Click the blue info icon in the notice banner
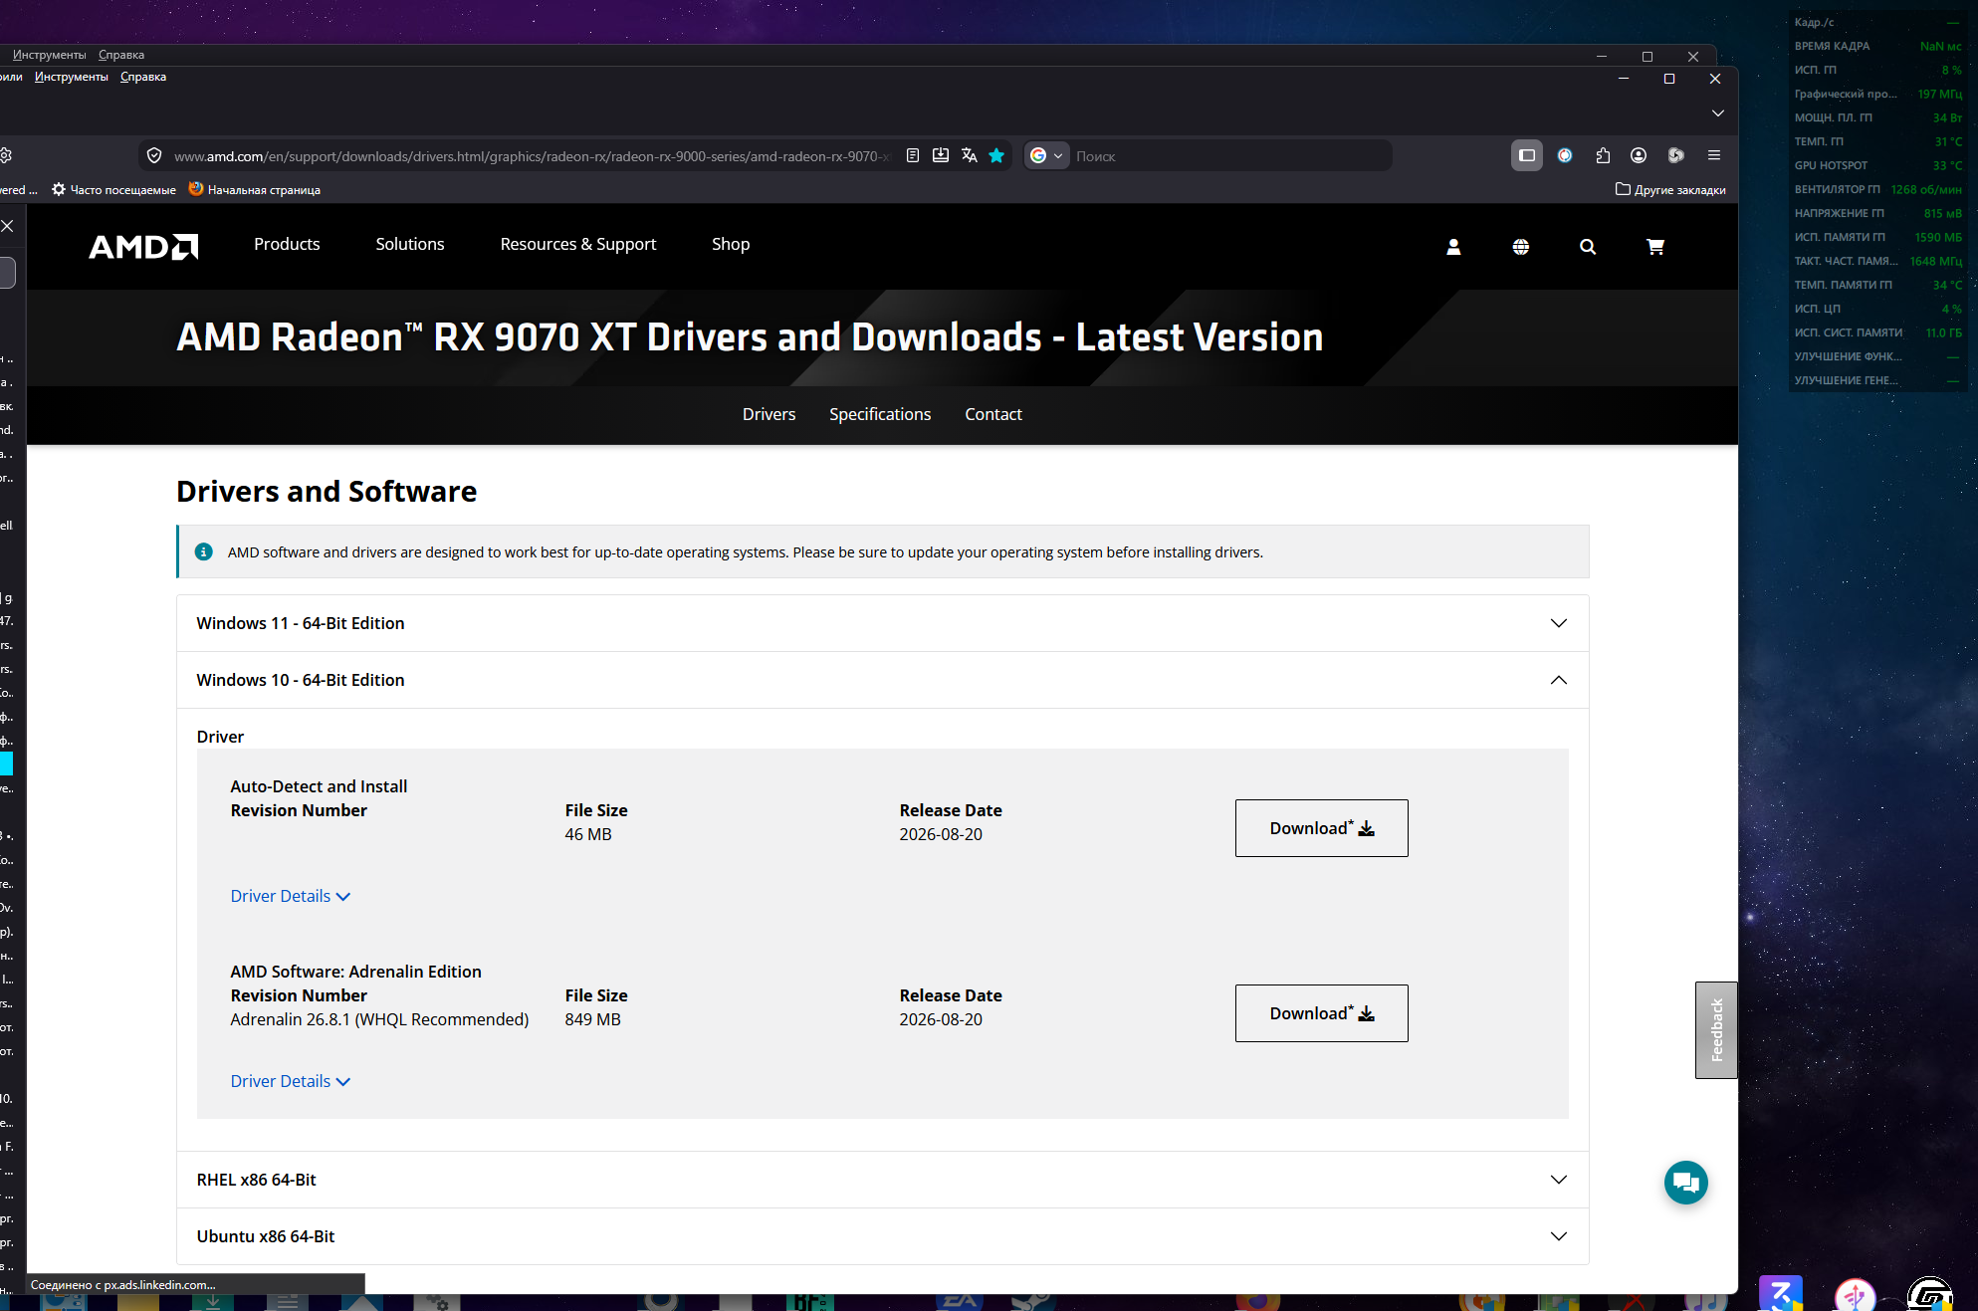 pyautogui.click(x=203, y=551)
